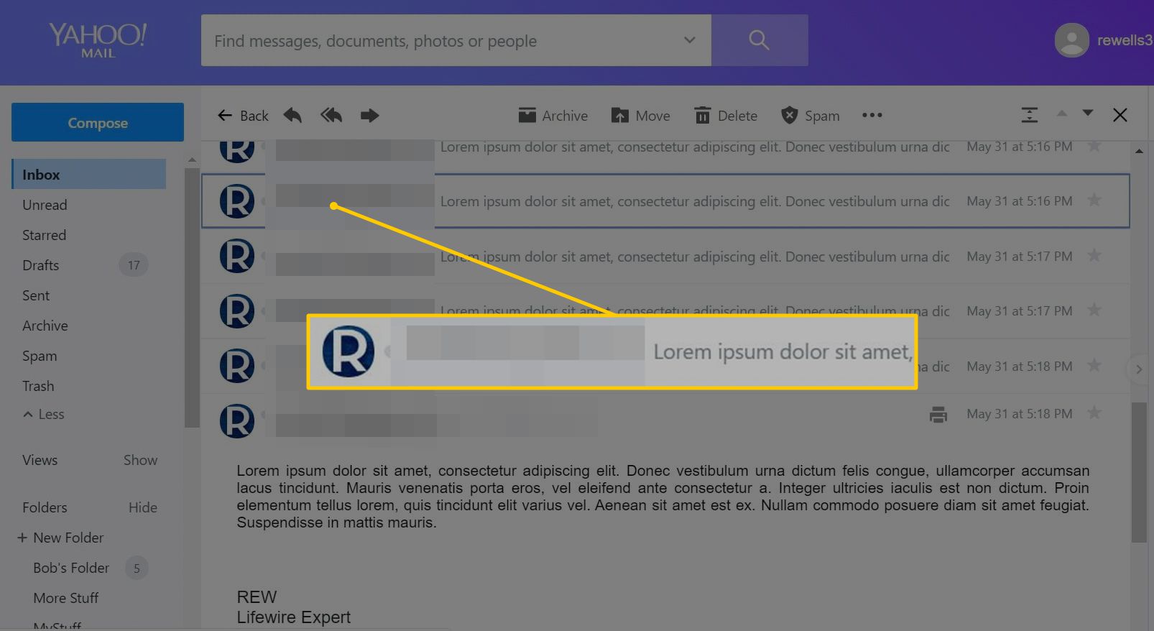Click the Lifewire Expert signature line
The image size is (1154, 631).
(294, 617)
